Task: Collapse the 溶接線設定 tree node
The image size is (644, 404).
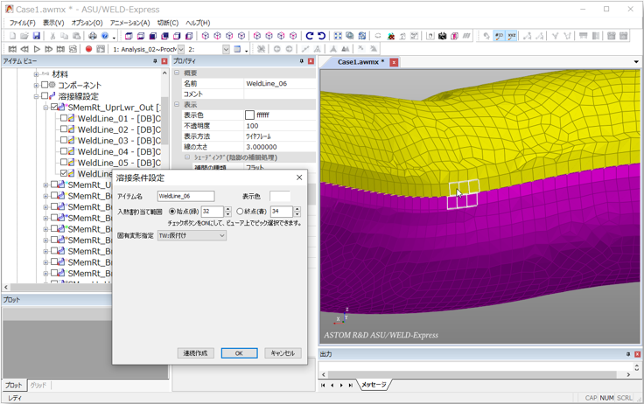Action: [37, 96]
